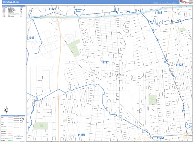Select the 11746 ZIP code label on map
Screen dimensions: 194x142
(30, 38)
